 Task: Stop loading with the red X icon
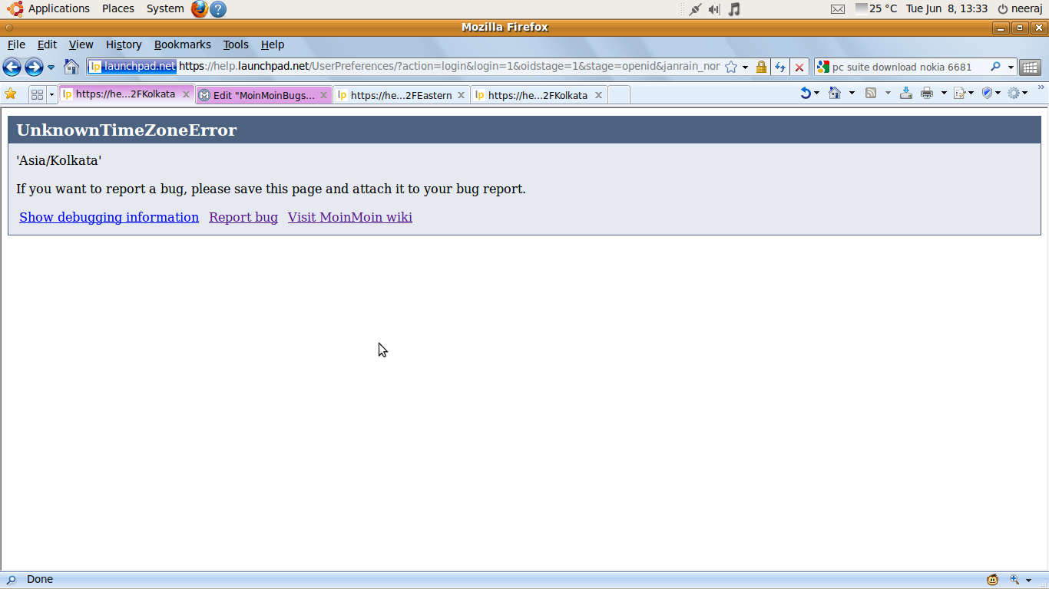click(799, 67)
